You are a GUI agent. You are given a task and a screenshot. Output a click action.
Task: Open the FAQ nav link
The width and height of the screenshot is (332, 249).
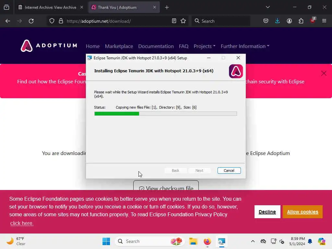coord(184,46)
